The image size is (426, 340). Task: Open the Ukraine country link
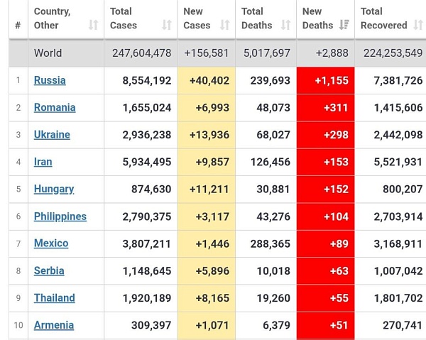52,135
